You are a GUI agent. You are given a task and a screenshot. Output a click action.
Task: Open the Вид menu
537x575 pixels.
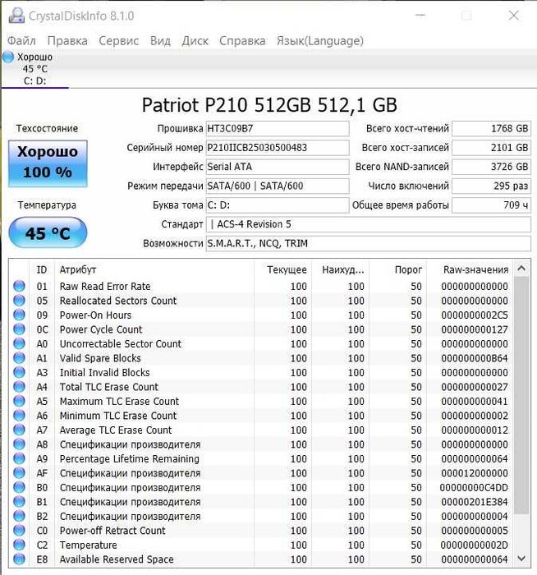[x=161, y=41]
